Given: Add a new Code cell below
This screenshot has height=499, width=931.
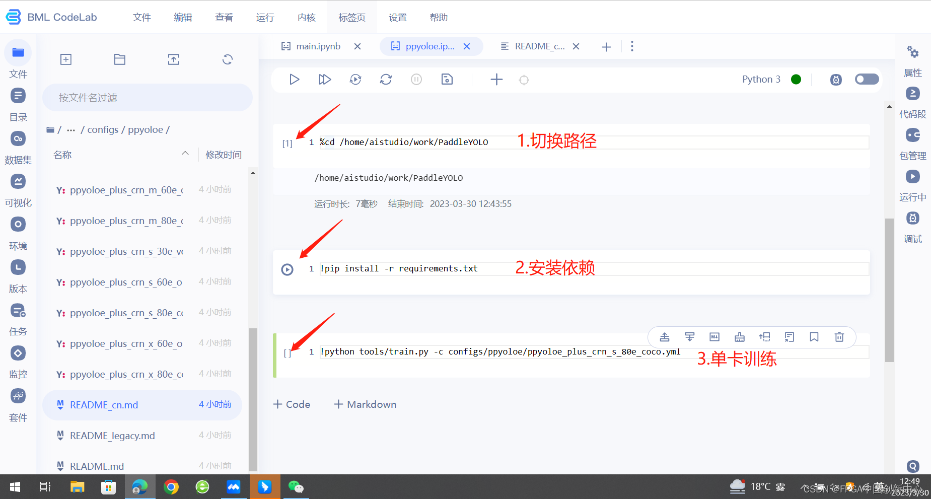Looking at the screenshot, I should [x=292, y=404].
